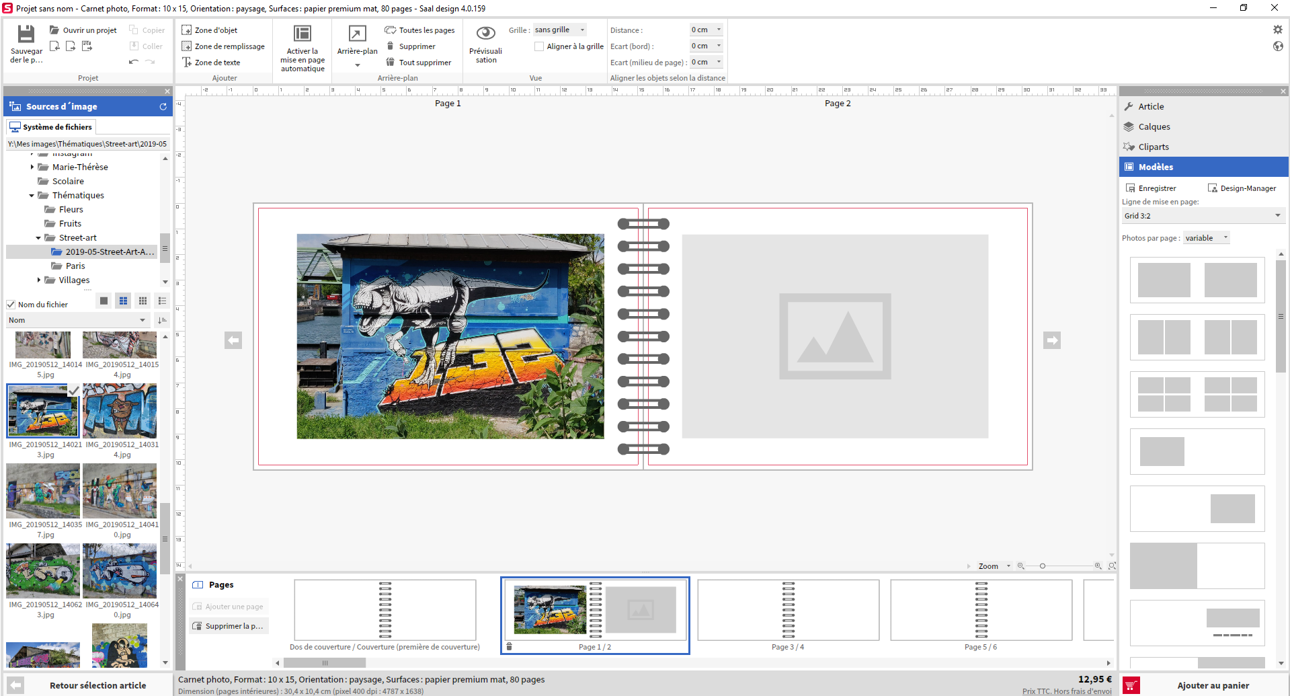Screen dimensions: 1290x696
Task: Refresh the Sources d'image panel
Action: pos(163,107)
